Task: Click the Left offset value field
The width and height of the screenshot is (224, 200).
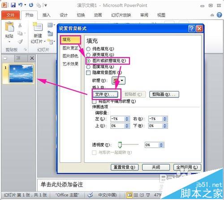Action: [117, 119]
